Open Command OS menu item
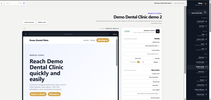211x100 pixels. point(197,22)
